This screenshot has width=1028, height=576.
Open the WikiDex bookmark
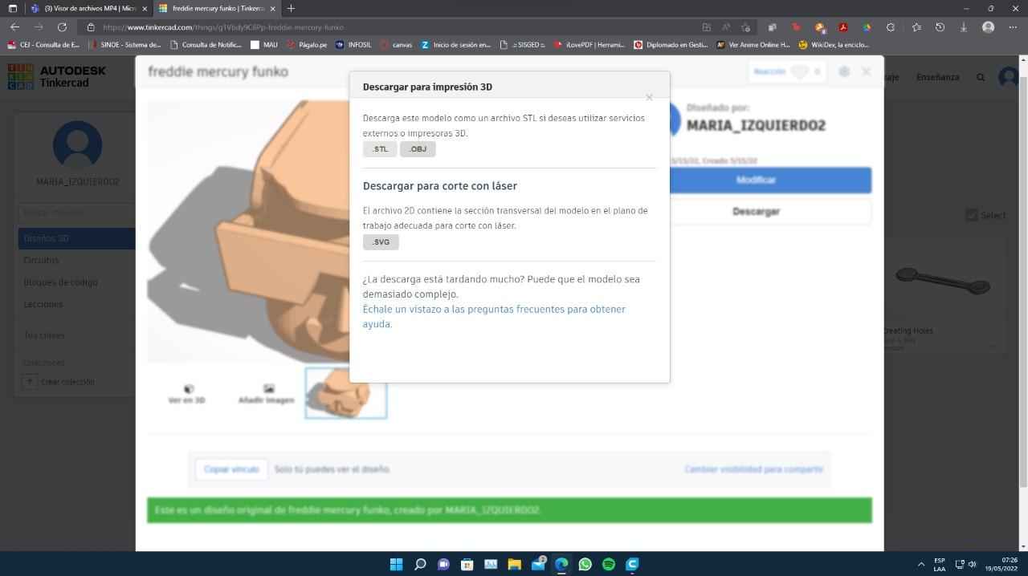[834, 45]
